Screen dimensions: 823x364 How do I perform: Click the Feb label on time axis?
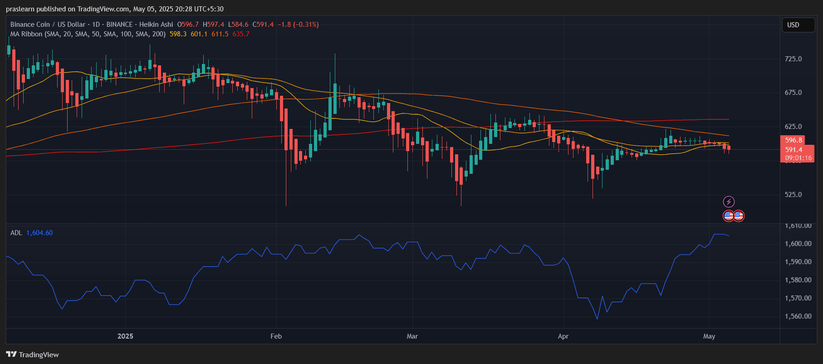pos(276,336)
